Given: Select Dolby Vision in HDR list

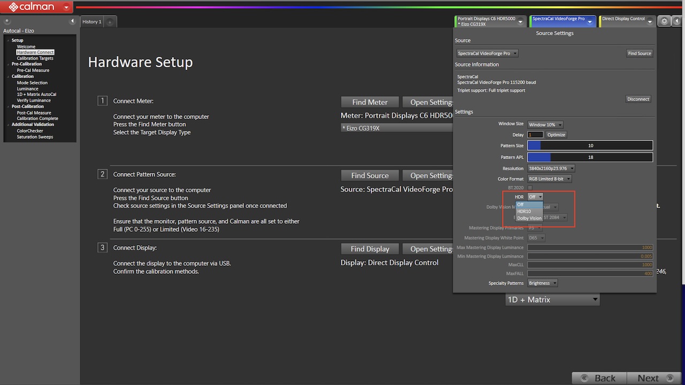Looking at the screenshot, I should pyautogui.click(x=529, y=218).
